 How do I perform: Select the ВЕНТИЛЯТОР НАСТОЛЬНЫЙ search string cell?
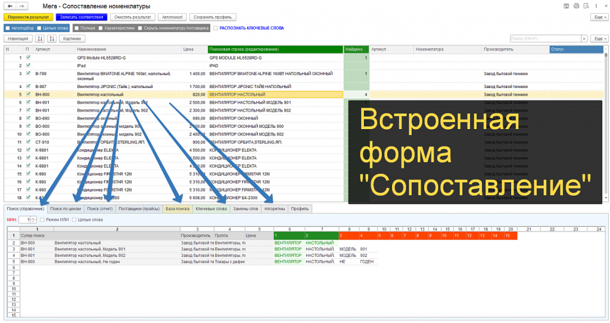click(275, 95)
